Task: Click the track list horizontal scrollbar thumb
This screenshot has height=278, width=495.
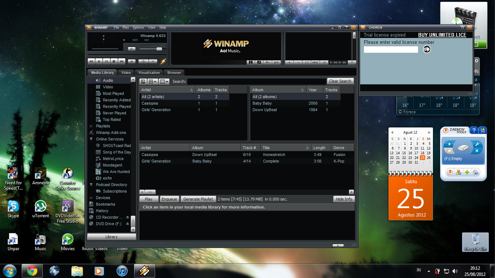Action: [150, 192]
